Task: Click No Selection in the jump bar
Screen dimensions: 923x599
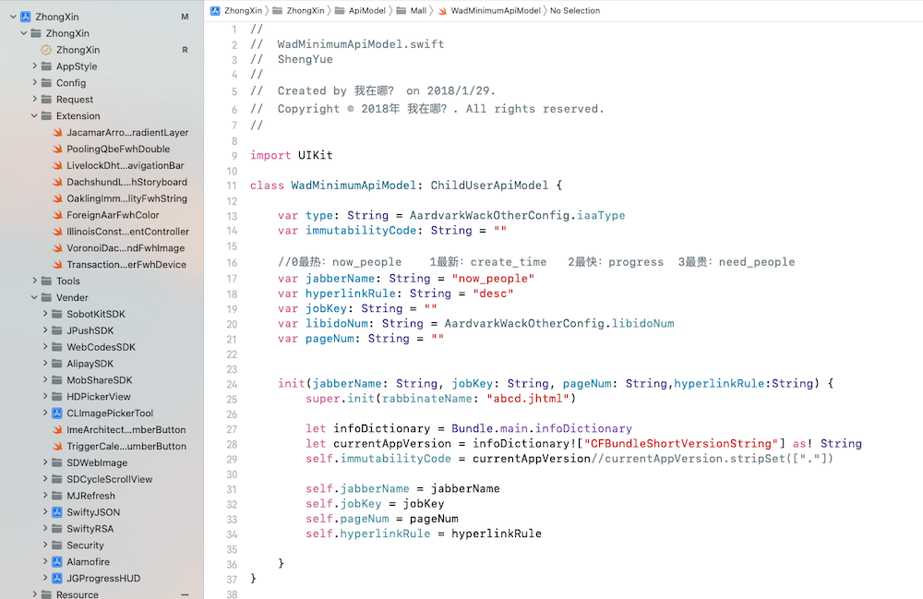Action: click(x=574, y=10)
